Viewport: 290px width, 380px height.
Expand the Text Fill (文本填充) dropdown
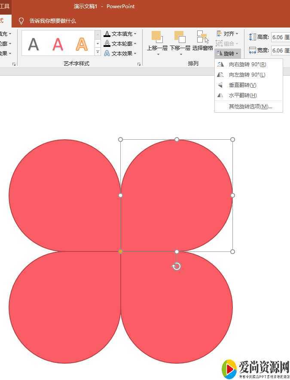[x=135, y=34]
